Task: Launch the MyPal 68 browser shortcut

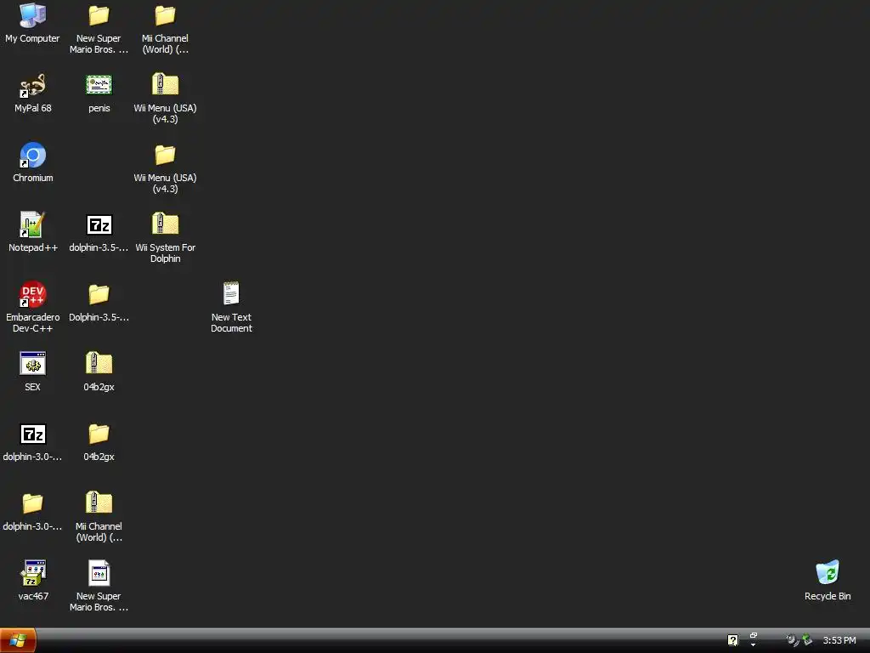Action: 33,86
